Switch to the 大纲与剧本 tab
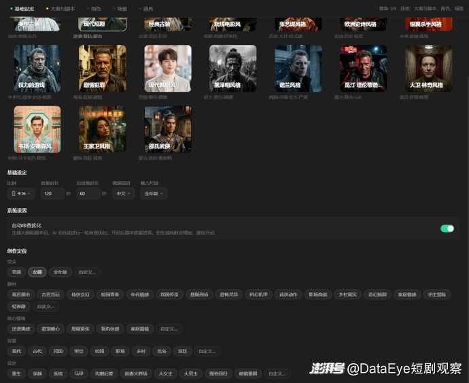 [62, 9]
